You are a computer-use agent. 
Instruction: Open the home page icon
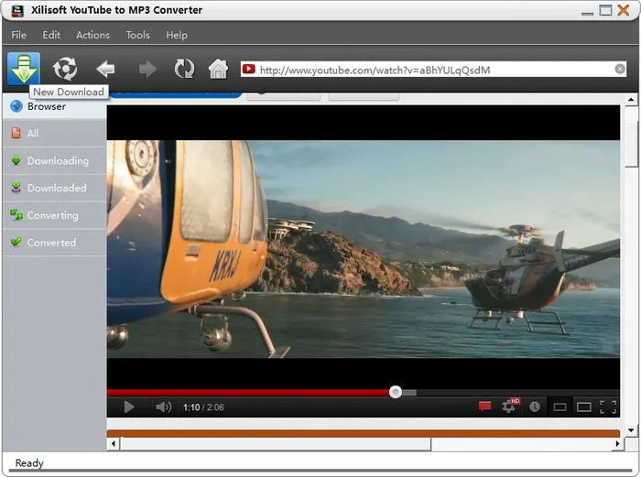click(218, 69)
